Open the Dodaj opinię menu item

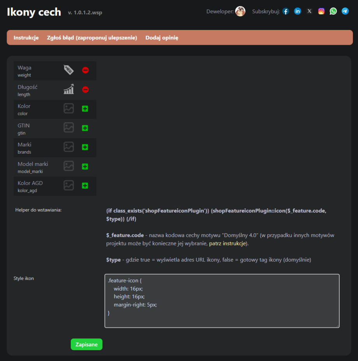pos(161,38)
